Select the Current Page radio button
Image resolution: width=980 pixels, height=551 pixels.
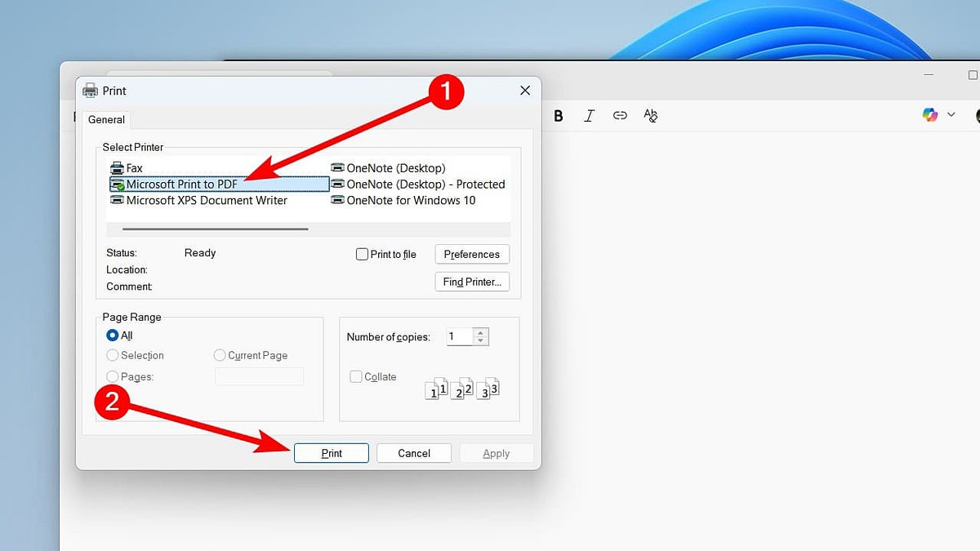pyautogui.click(x=219, y=355)
